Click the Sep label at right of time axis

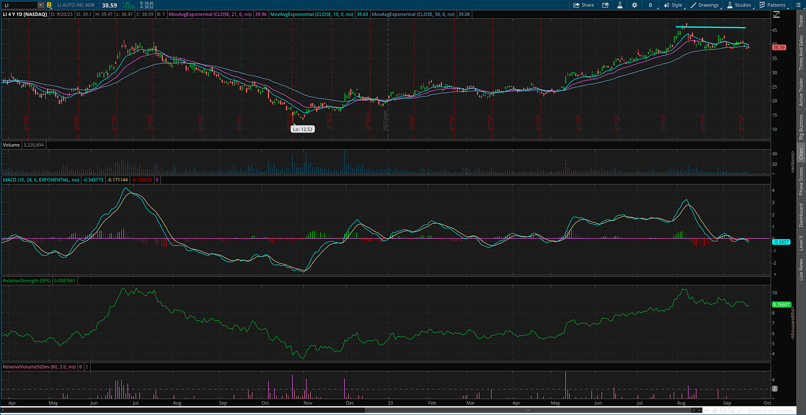[x=728, y=402]
